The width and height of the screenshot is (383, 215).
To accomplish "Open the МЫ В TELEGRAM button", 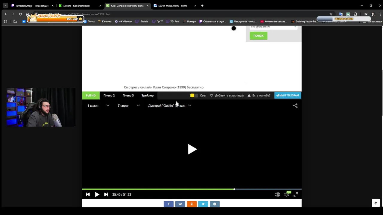I will [x=288, y=96].
